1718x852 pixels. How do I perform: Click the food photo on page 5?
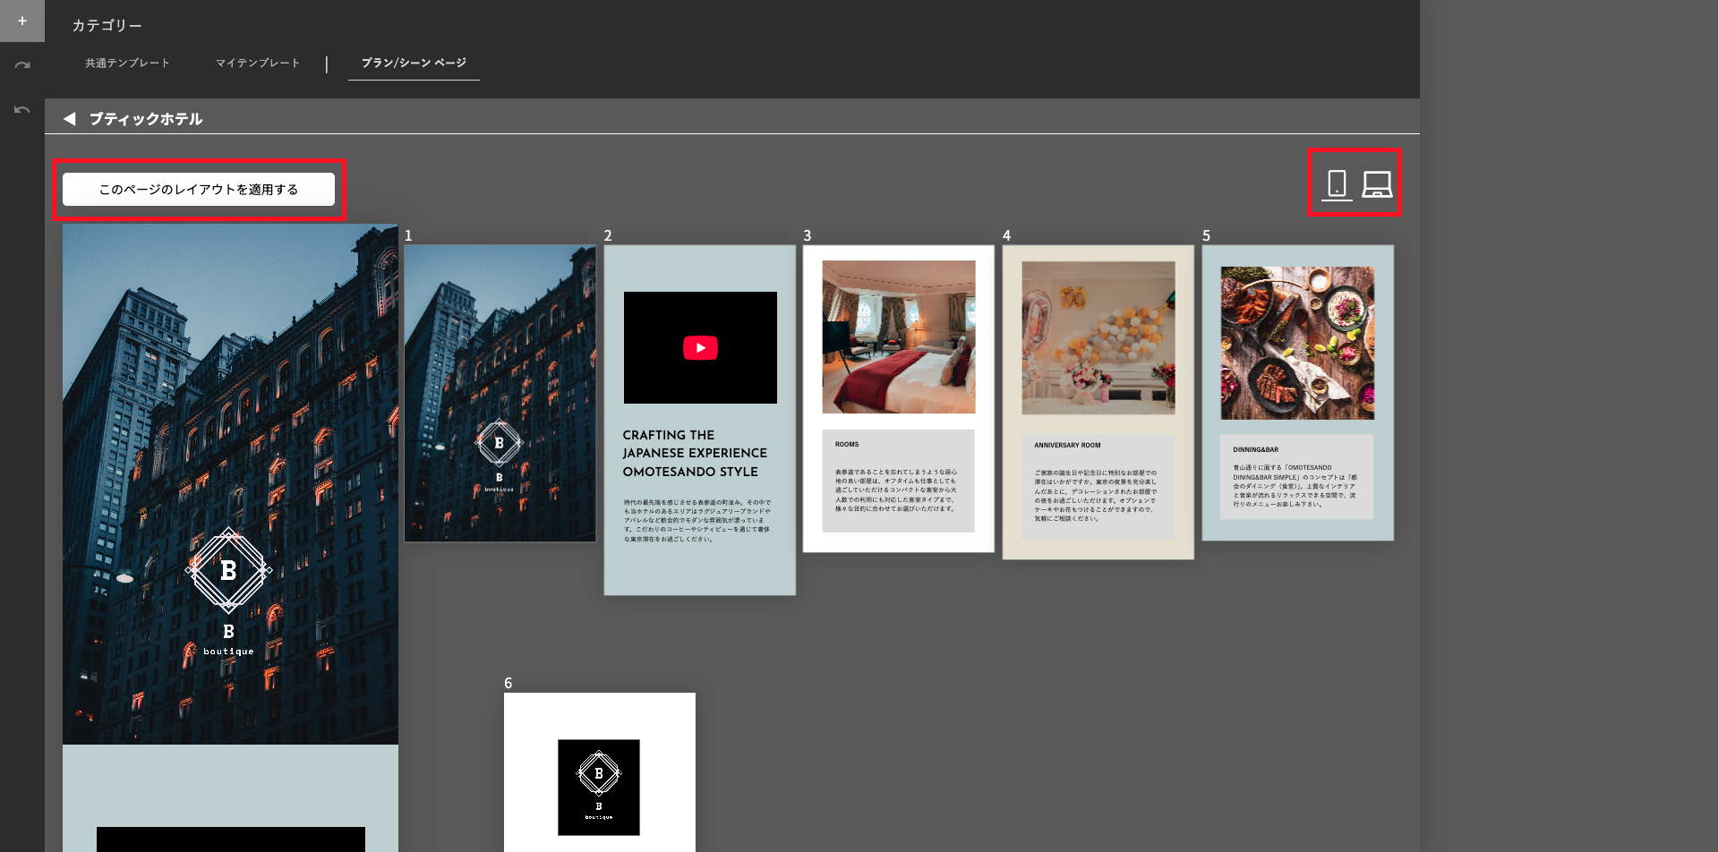coord(1297,343)
